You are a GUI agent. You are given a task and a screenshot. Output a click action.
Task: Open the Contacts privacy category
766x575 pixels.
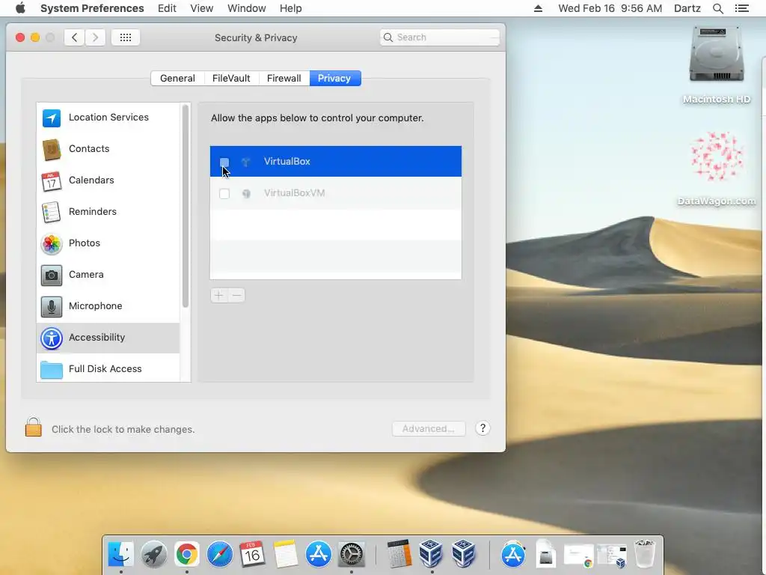[x=108, y=149]
